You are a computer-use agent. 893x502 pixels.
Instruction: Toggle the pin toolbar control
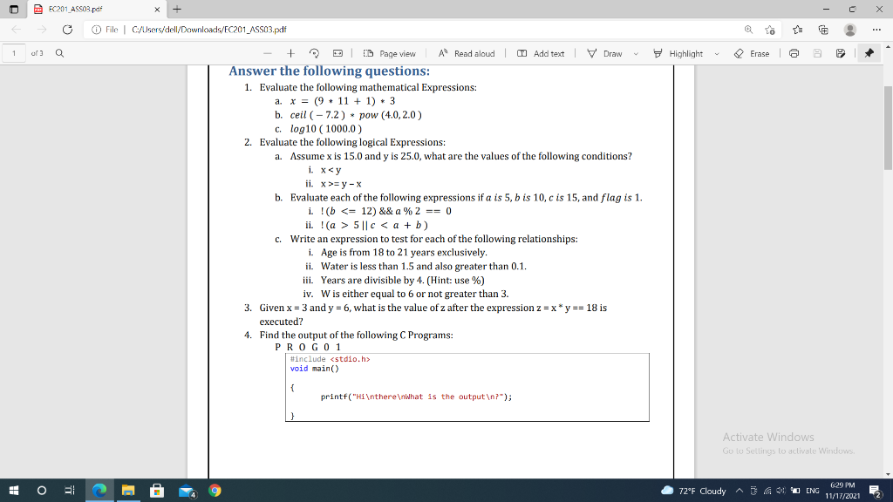click(x=869, y=52)
